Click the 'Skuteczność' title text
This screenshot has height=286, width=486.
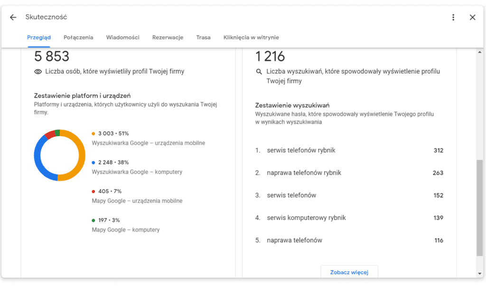pyautogui.click(x=46, y=17)
